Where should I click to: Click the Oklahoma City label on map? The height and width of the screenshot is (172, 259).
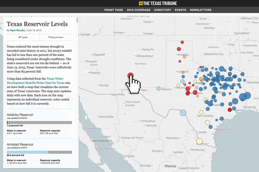tap(213, 54)
